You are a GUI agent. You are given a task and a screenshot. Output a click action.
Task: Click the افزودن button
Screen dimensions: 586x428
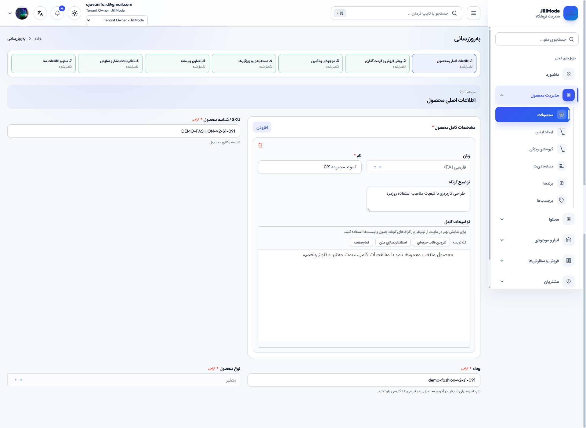click(262, 127)
